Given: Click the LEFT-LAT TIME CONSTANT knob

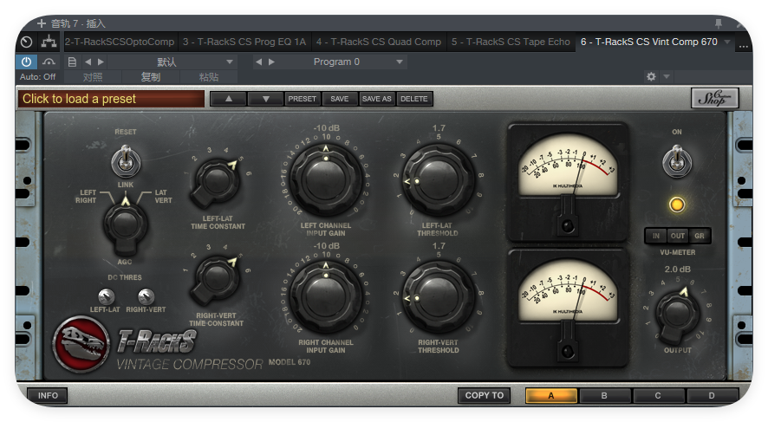Looking at the screenshot, I should [x=216, y=181].
